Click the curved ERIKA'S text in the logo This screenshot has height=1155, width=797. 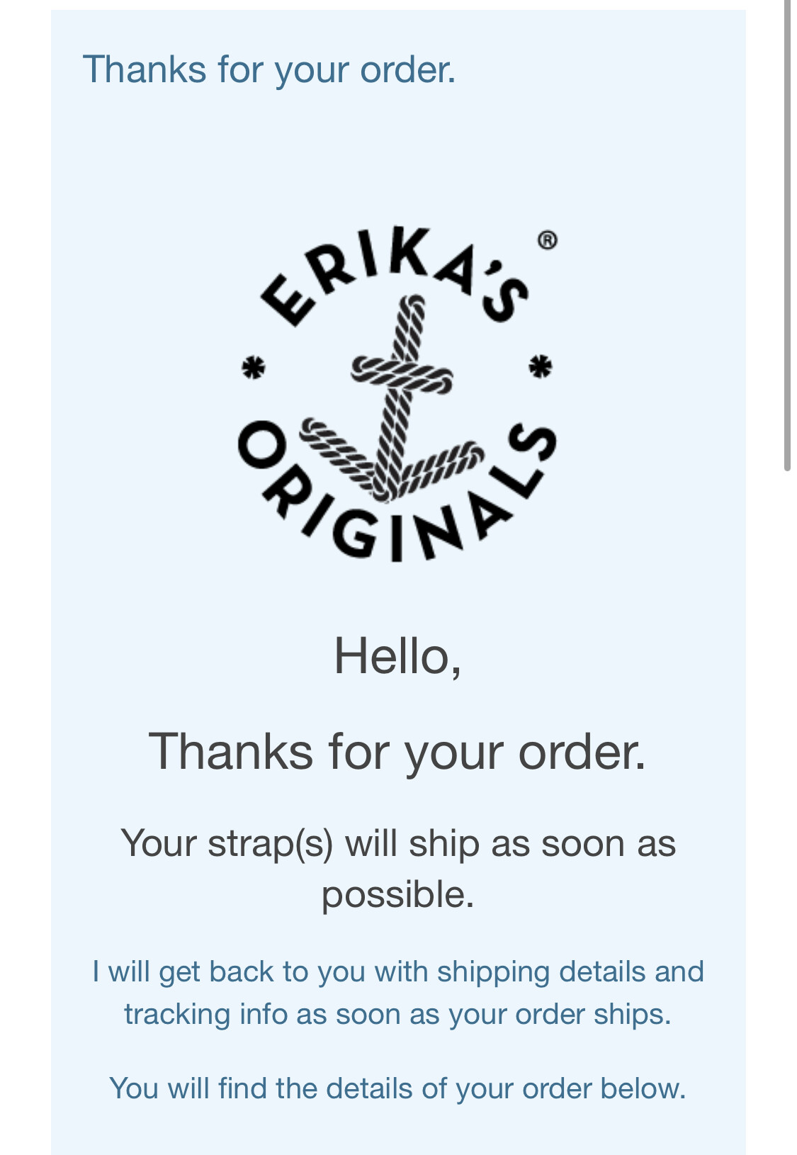394,276
